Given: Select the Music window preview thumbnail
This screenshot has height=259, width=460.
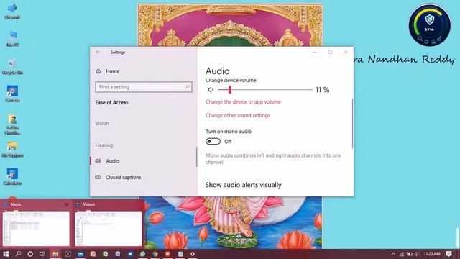Looking at the screenshot, I should point(36,229).
